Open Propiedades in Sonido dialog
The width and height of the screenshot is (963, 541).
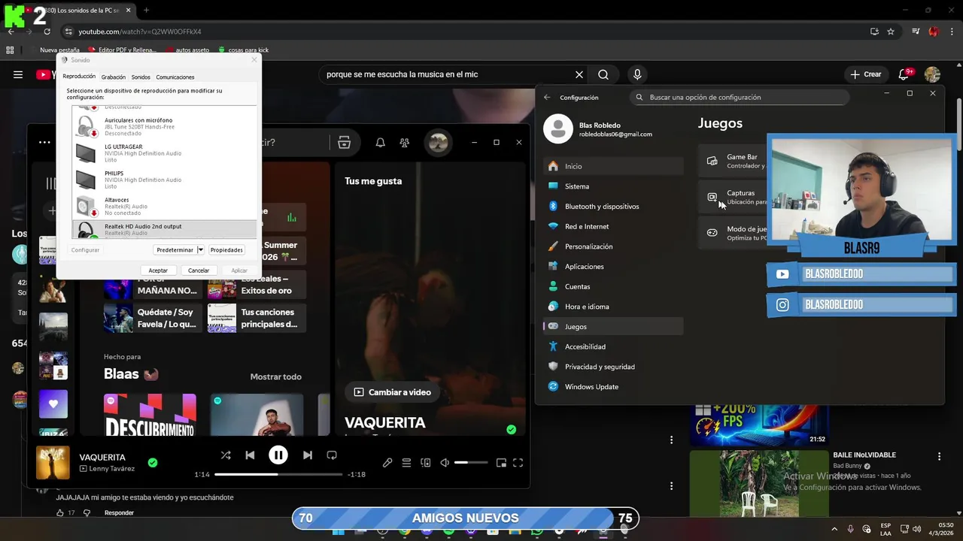point(226,250)
